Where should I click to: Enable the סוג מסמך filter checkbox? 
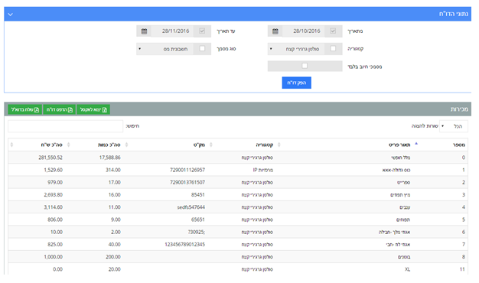[x=202, y=48]
